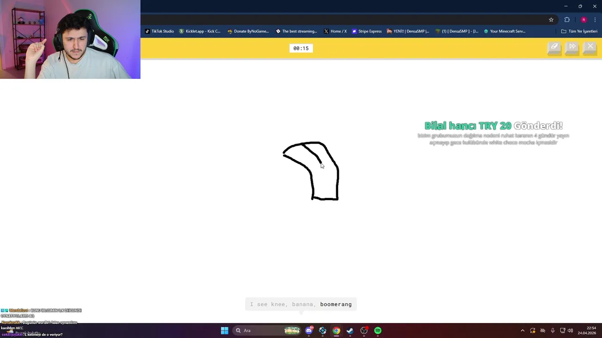The height and width of the screenshot is (338, 602).
Task: Open The best streaming bookmark
Action: (296, 31)
